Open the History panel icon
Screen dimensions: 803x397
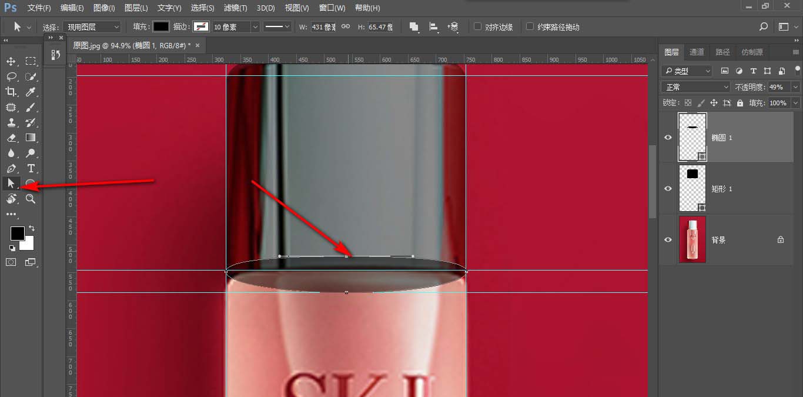(55, 55)
